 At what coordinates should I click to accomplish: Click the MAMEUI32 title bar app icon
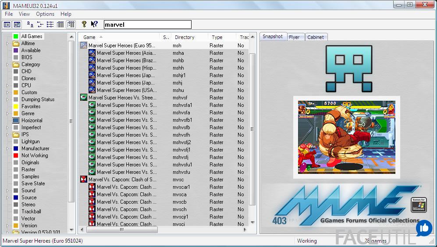(x=6, y=5)
